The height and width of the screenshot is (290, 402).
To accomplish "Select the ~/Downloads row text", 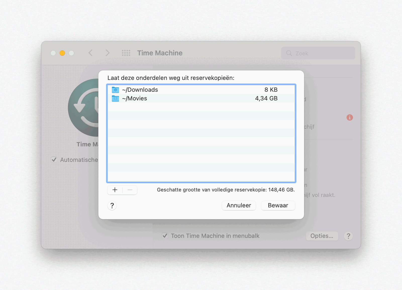I will tap(140, 90).
